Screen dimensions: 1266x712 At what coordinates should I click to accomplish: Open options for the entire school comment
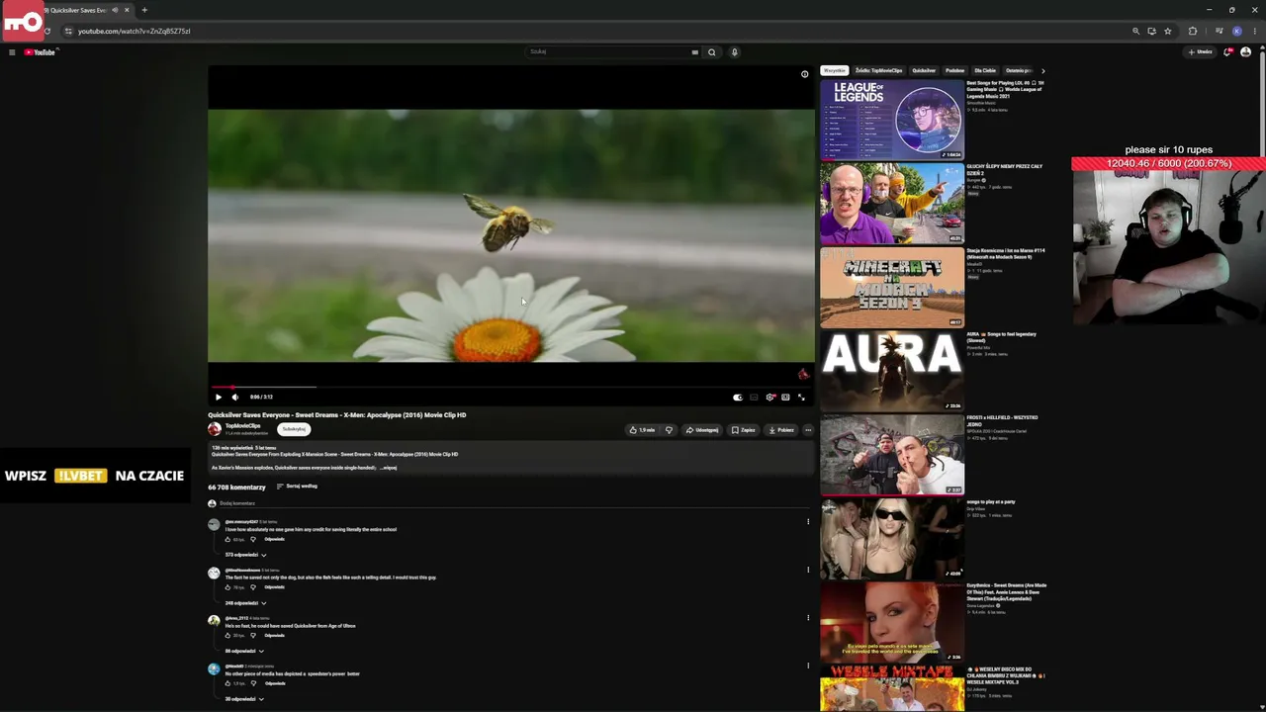(x=808, y=521)
